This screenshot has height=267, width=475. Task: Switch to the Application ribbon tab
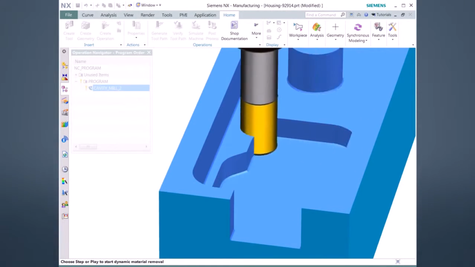coord(205,15)
